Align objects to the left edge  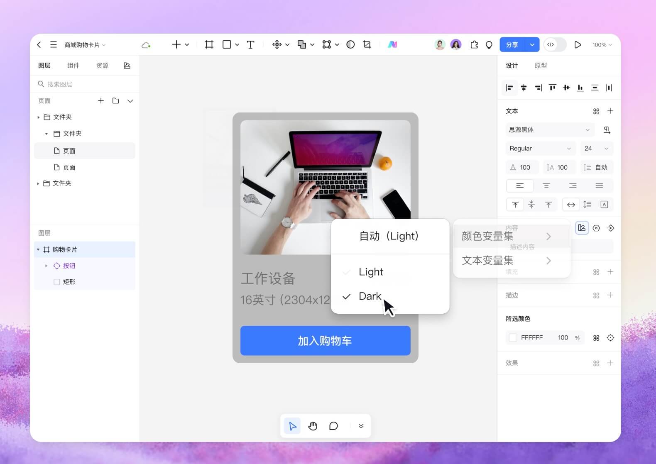(509, 88)
